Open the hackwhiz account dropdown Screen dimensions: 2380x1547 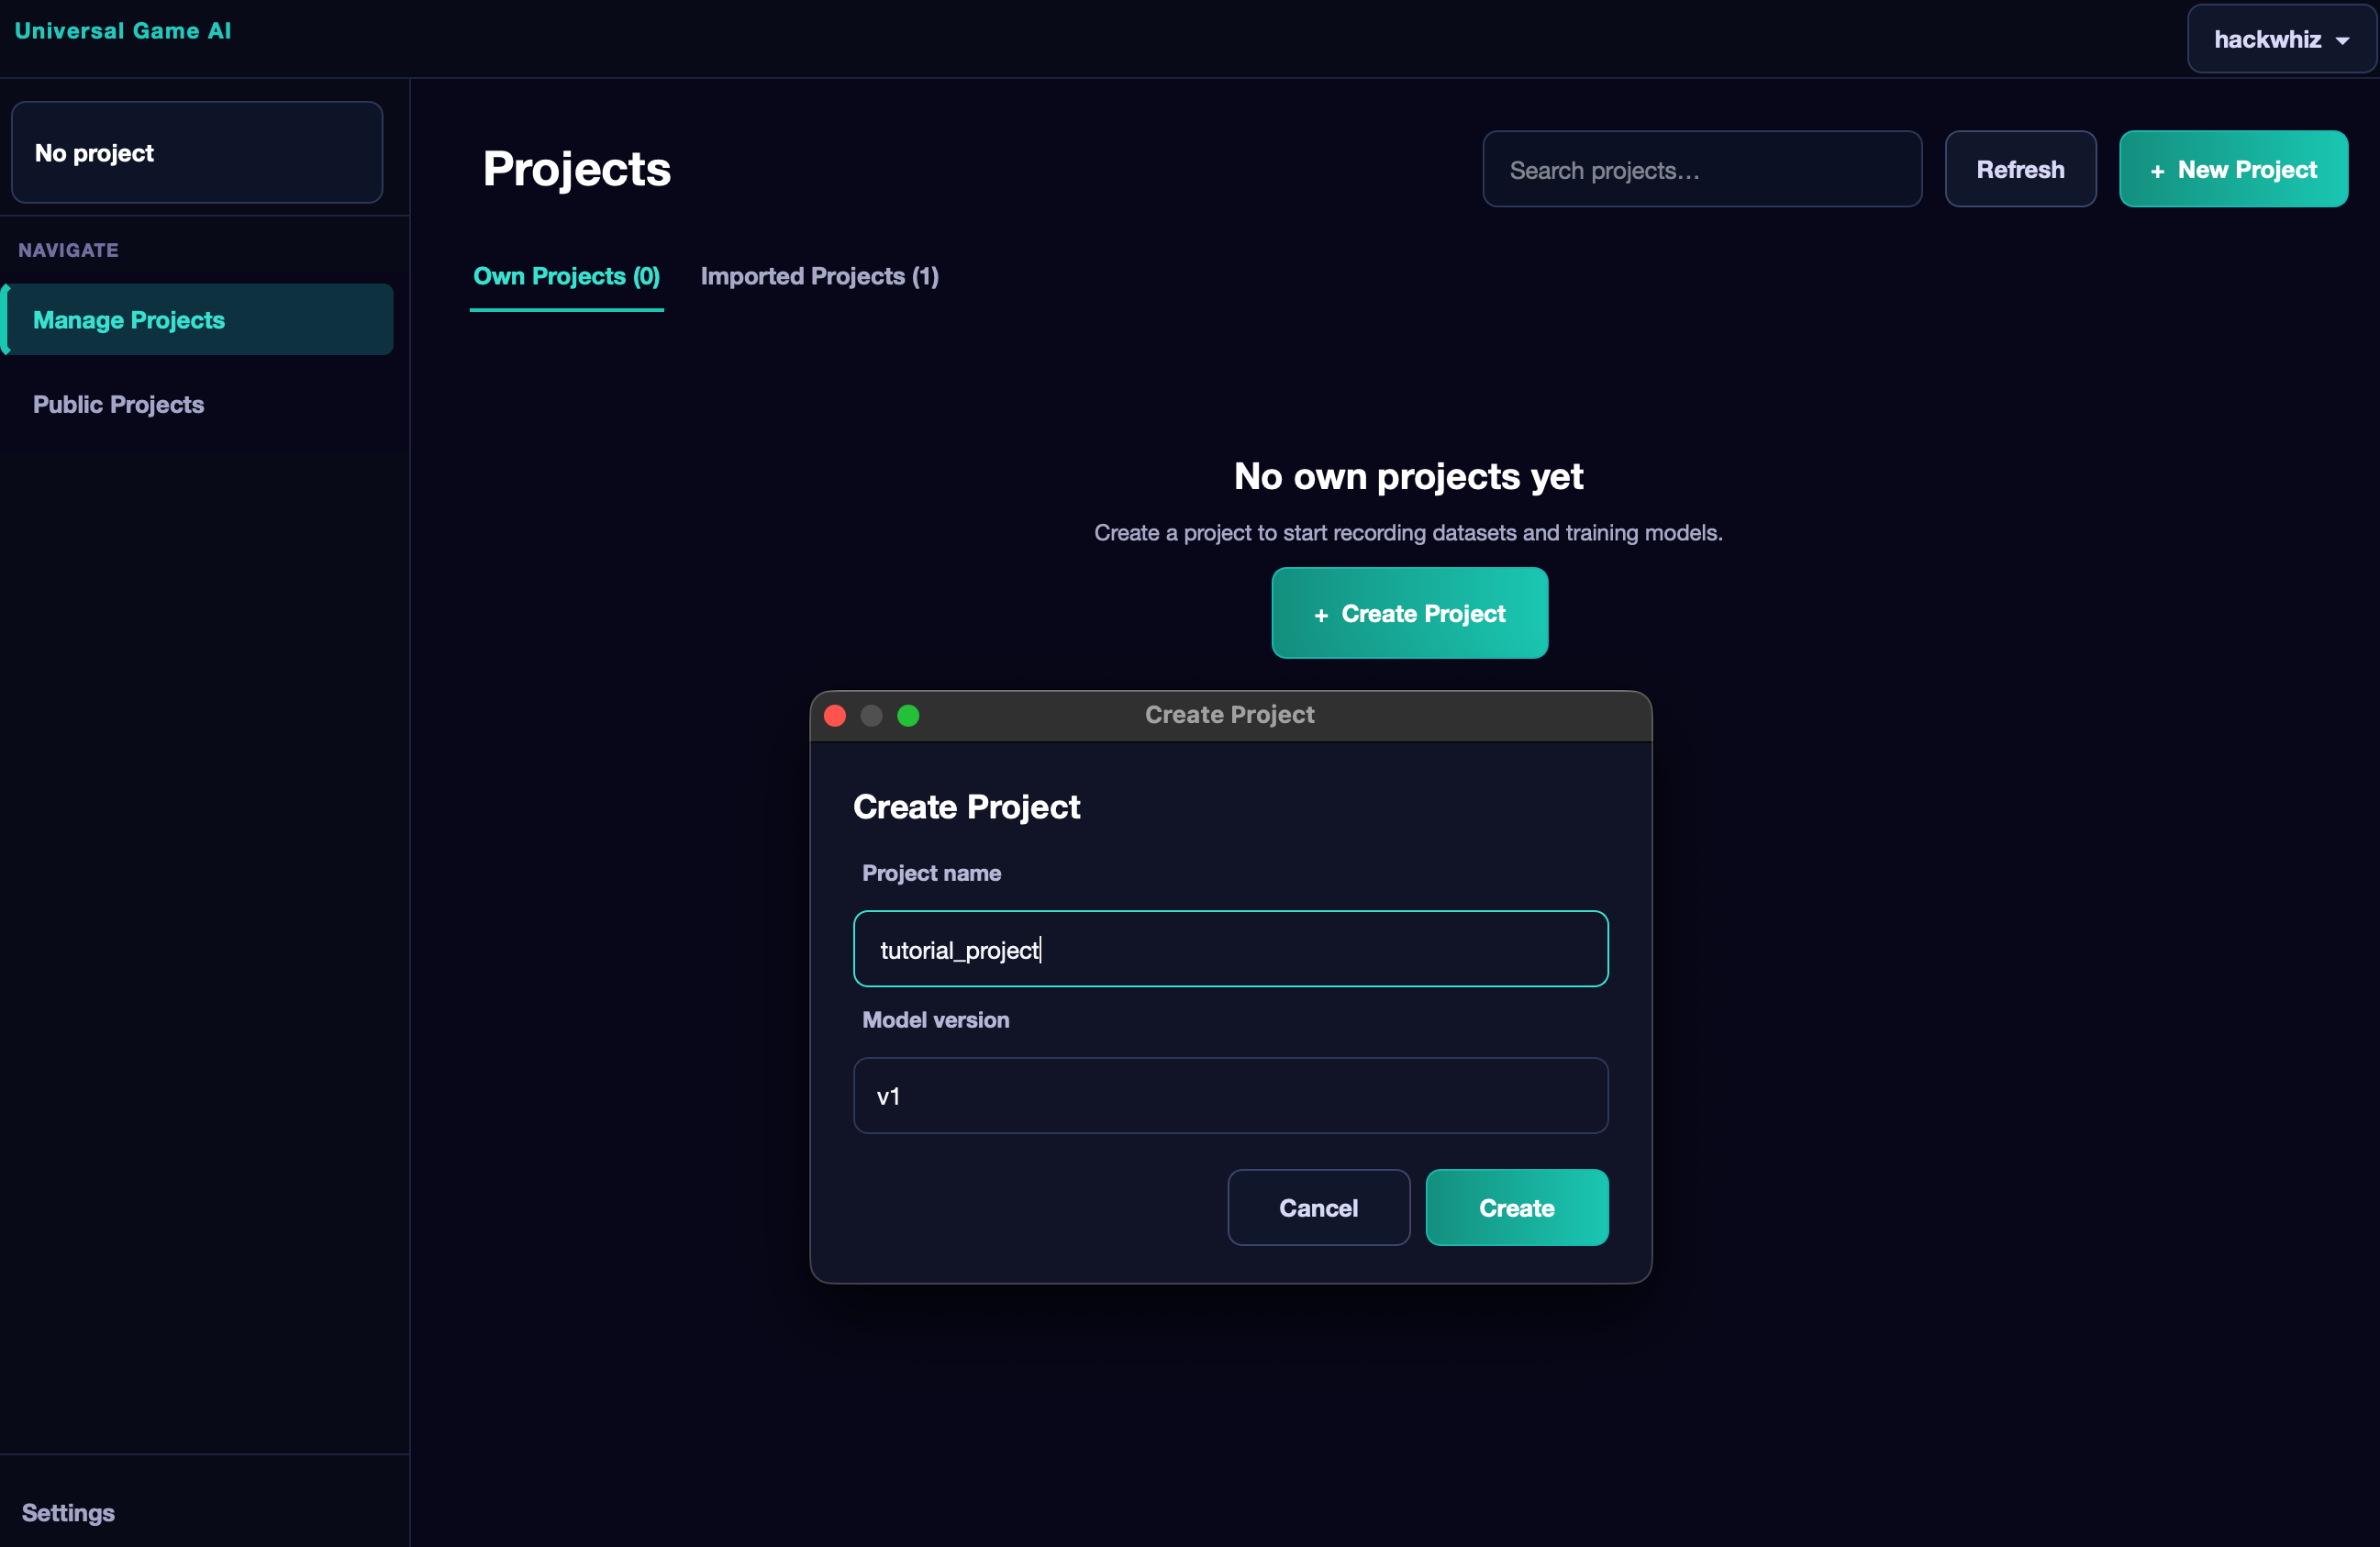(2281, 39)
